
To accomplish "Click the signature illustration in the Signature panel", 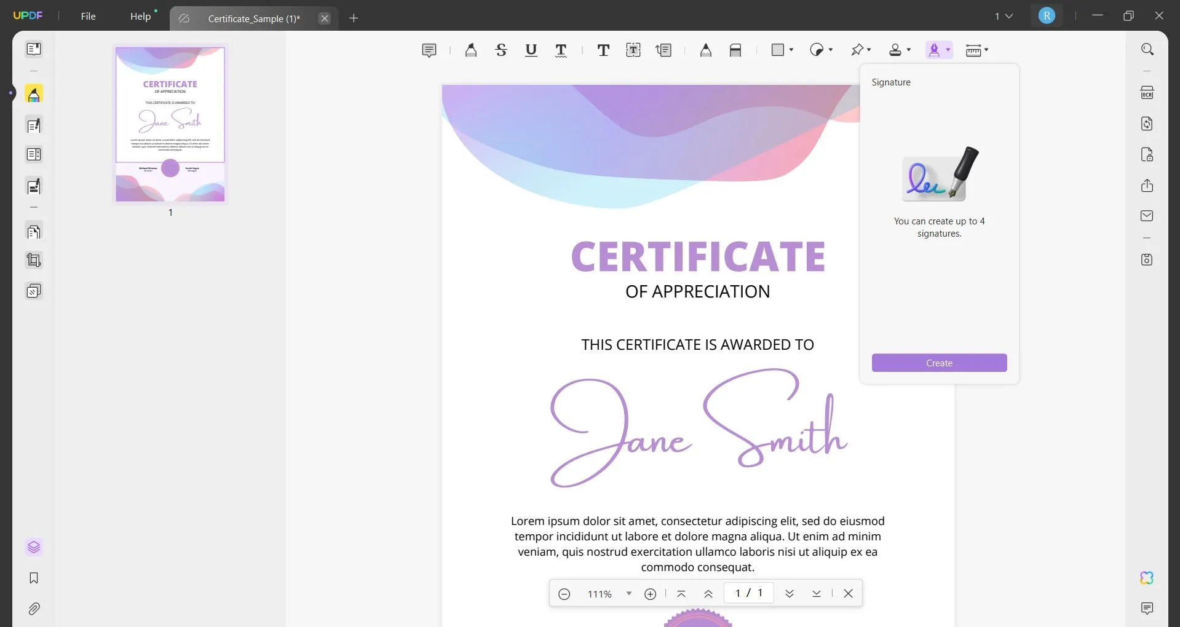I will pyautogui.click(x=940, y=174).
